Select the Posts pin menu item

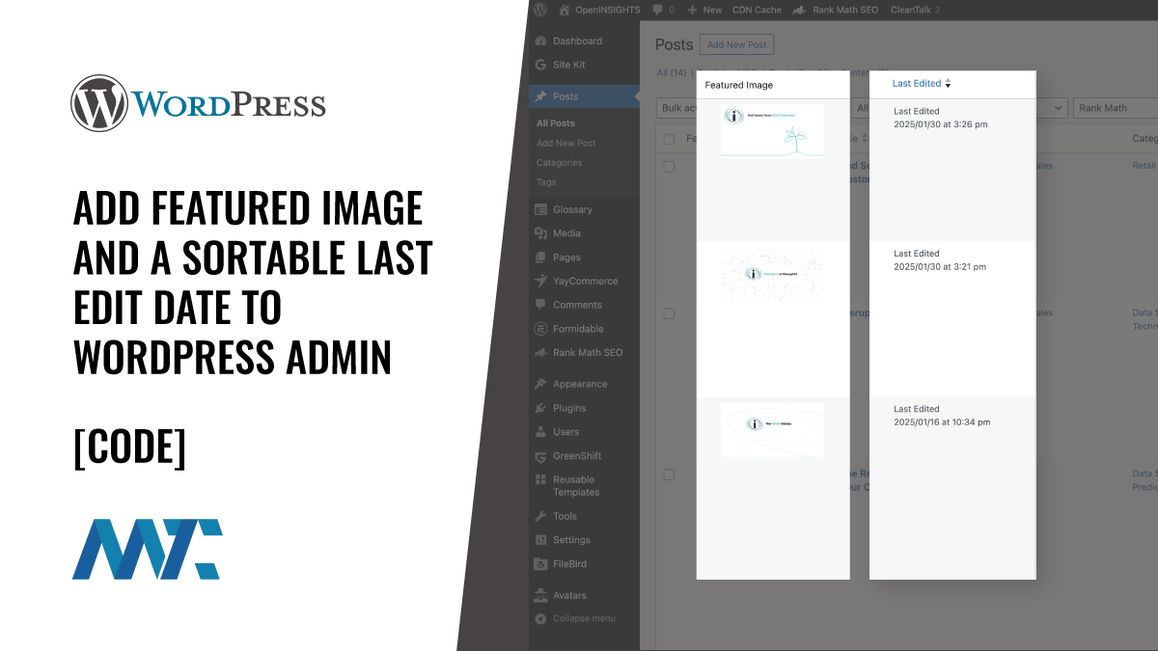(x=583, y=96)
